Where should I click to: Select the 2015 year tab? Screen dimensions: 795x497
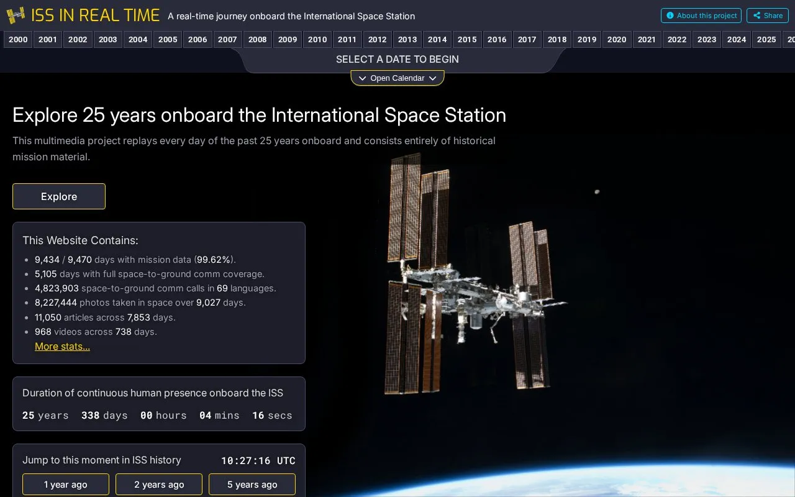pyautogui.click(x=467, y=39)
